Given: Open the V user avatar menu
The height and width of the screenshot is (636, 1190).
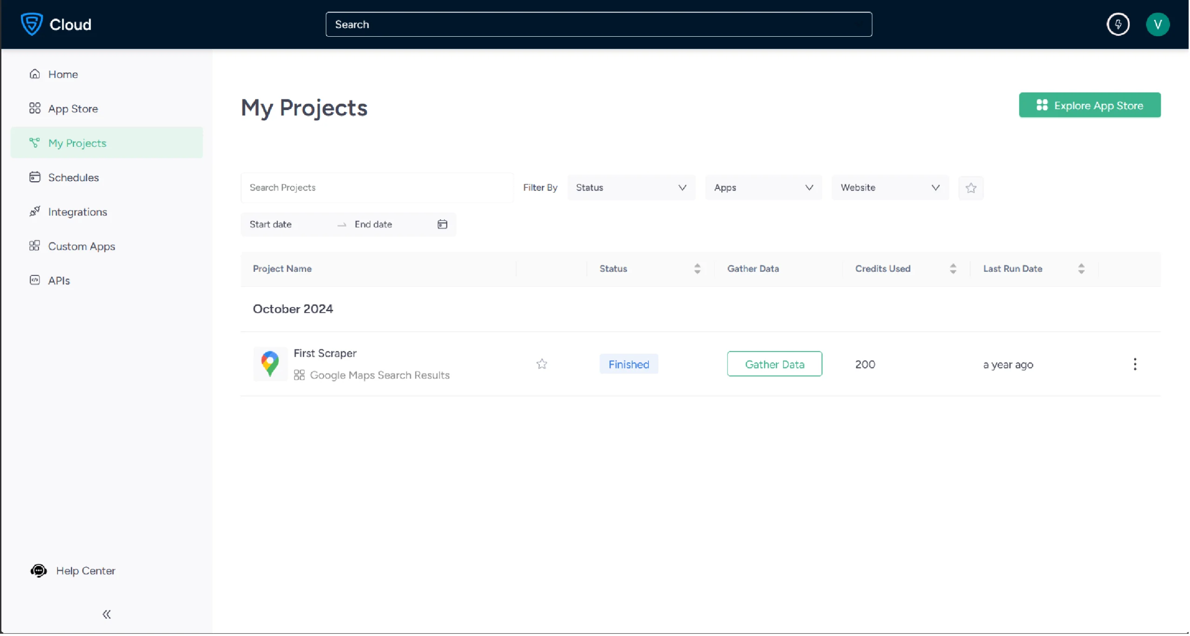Looking at the screenshot, I should [1157, 24].
